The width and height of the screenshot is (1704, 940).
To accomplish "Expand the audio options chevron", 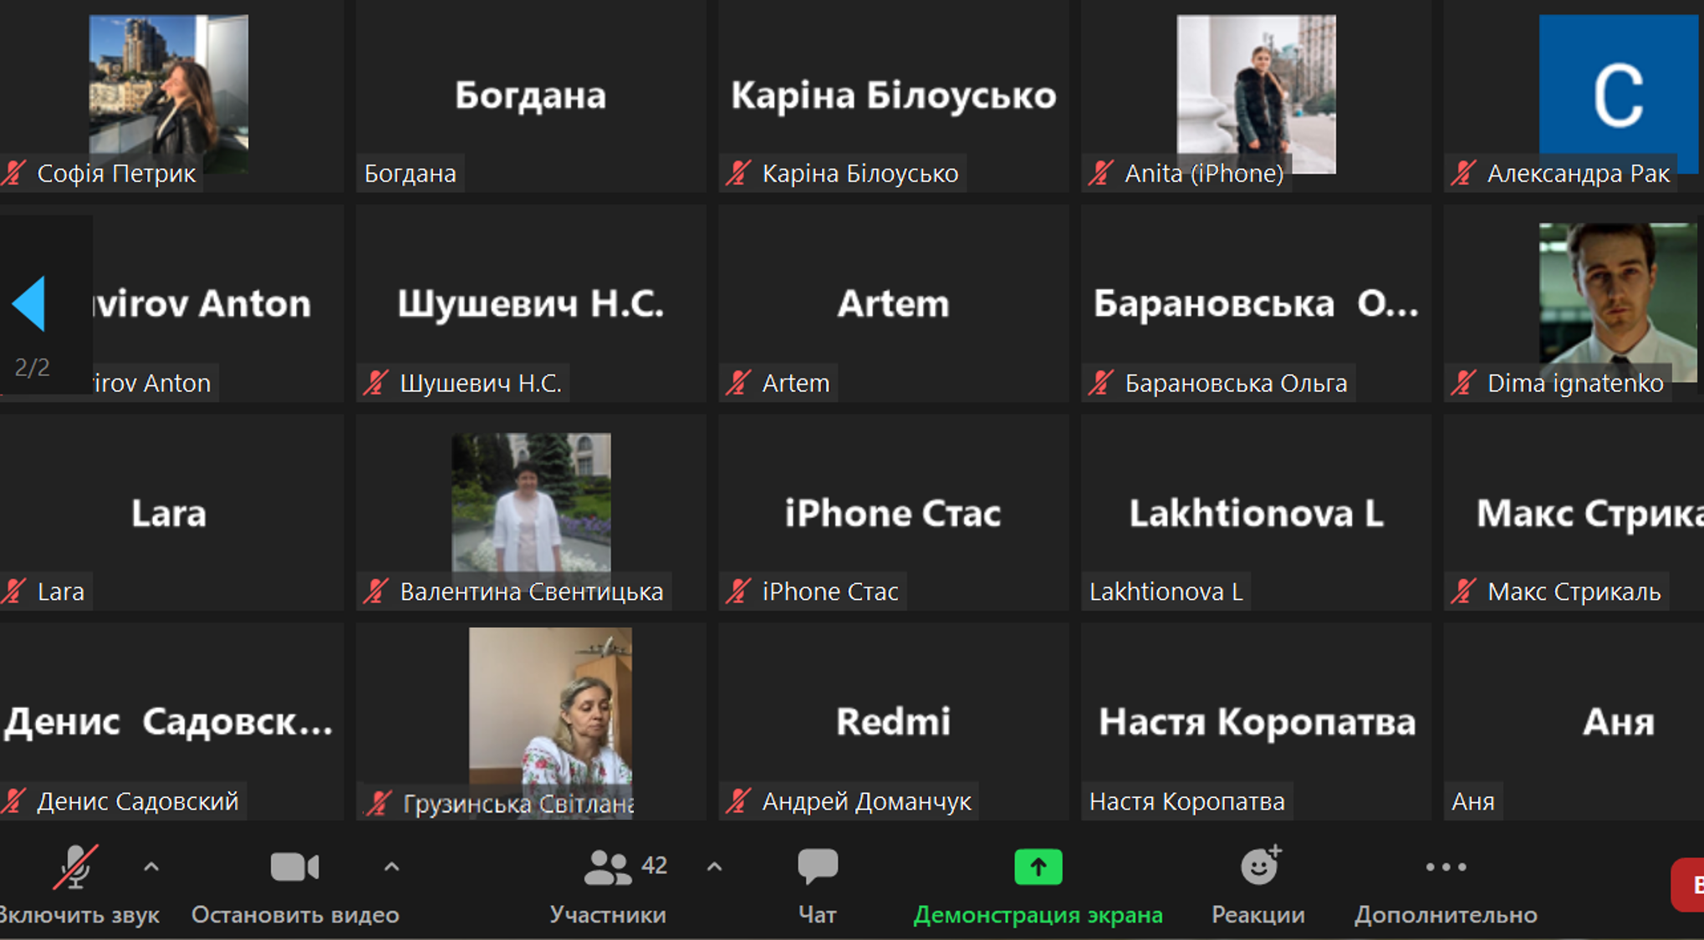I will [x=151, y=866].
